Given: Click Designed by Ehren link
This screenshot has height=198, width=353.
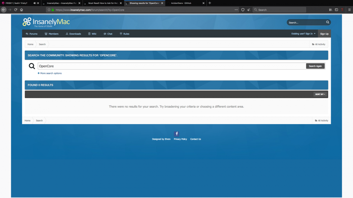Looking at the screenshot, I should (161, 139).
